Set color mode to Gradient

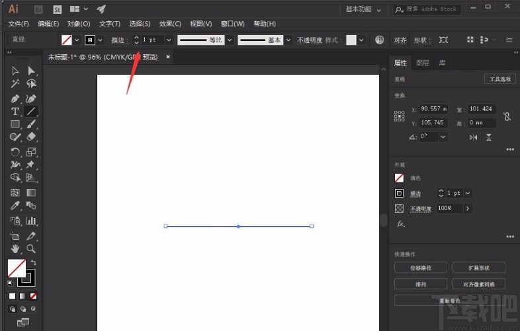(22, 296)
